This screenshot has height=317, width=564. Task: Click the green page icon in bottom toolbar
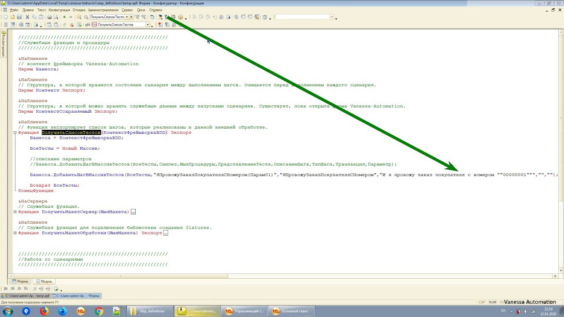click(56, 289)
